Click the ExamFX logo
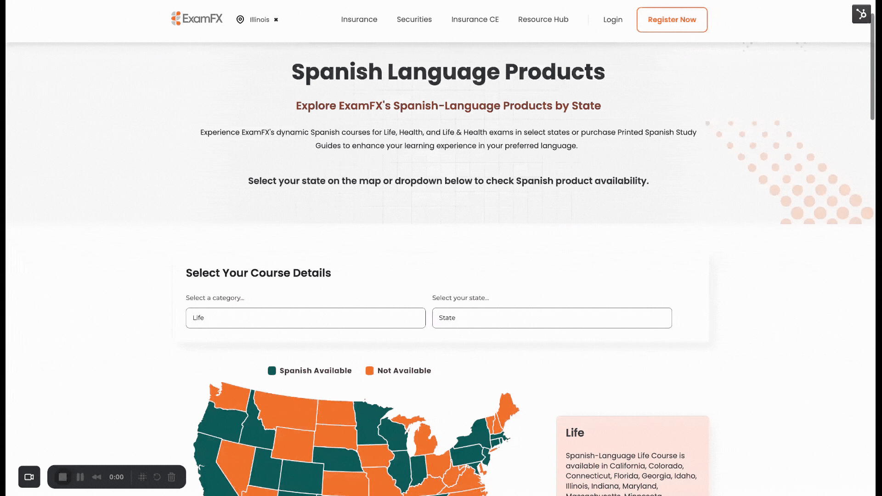Viewport: 882px width, 496px height. click(x=196, y=19)
